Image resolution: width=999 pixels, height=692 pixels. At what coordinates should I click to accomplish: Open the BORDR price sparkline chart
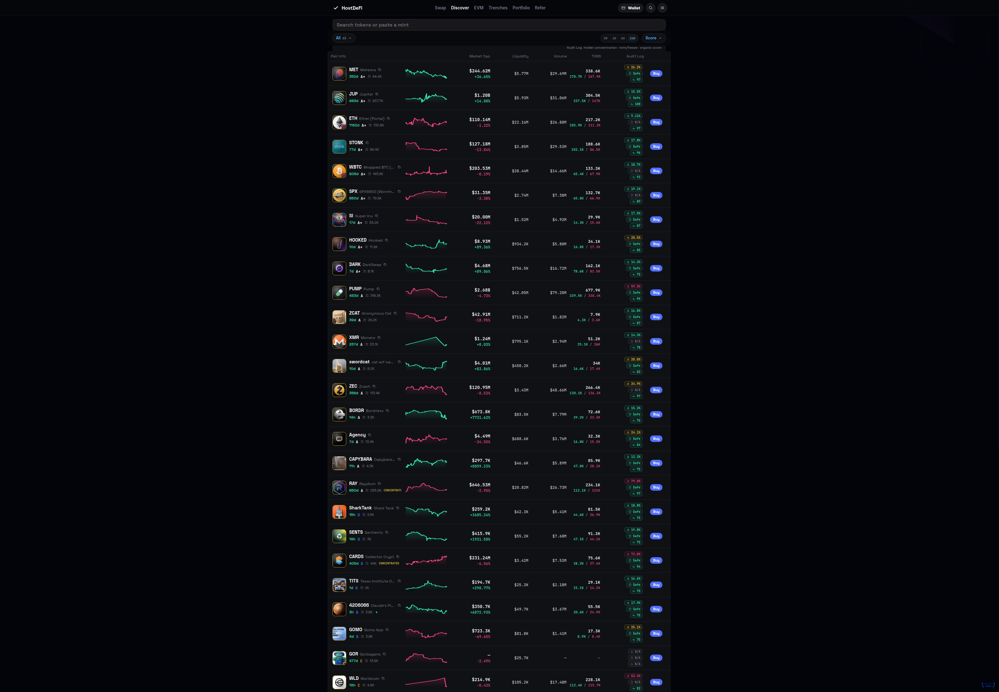pos(426,414)
